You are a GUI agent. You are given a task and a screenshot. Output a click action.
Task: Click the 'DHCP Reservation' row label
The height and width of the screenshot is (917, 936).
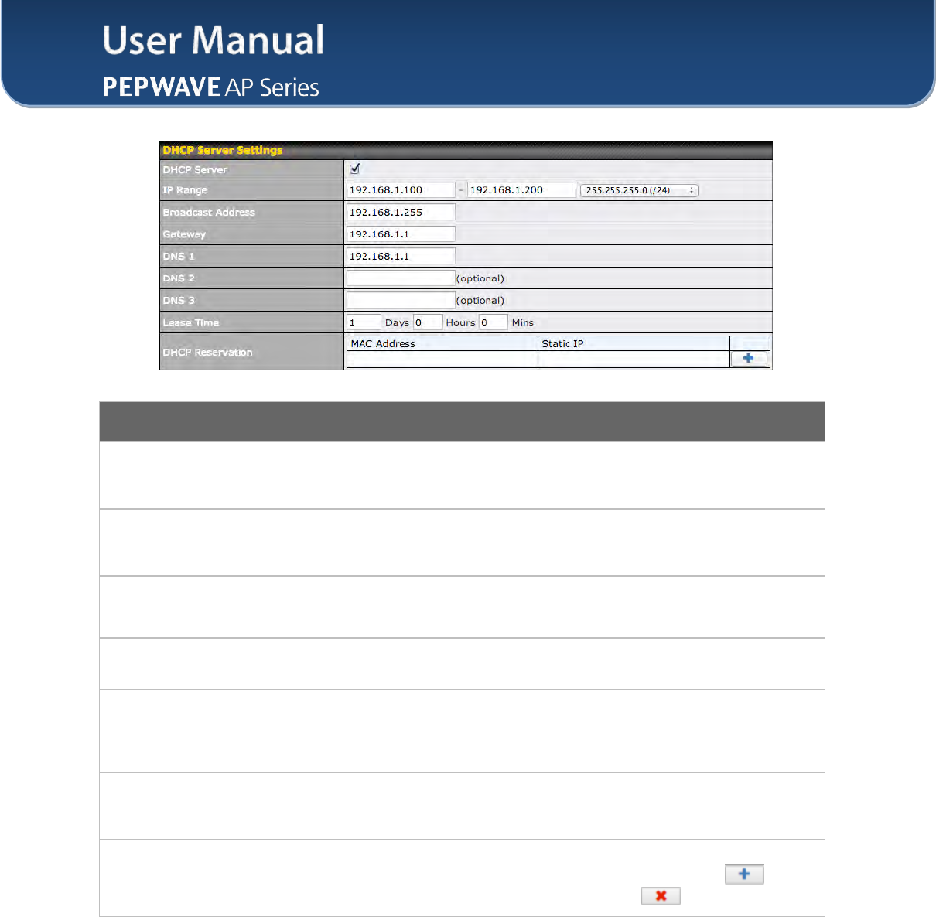click(x=207, y=353)
